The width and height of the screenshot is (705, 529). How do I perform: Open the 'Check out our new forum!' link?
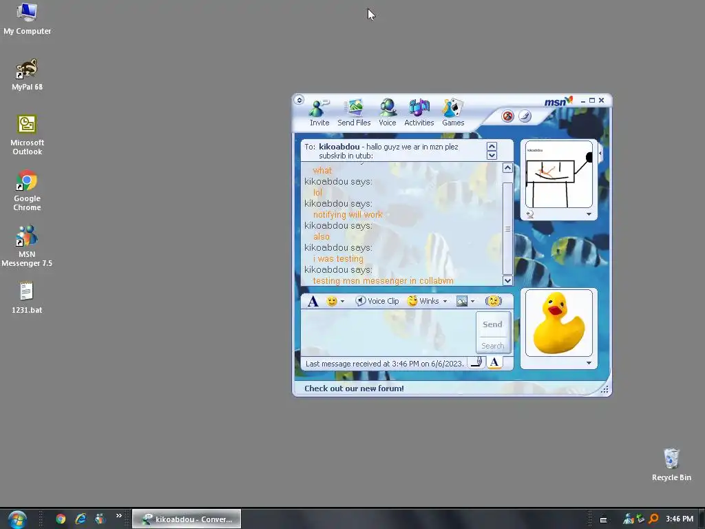(x=354, y=388)
